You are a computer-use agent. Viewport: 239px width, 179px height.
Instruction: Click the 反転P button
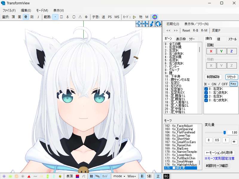pyautogui.click(x=216, y=30)
